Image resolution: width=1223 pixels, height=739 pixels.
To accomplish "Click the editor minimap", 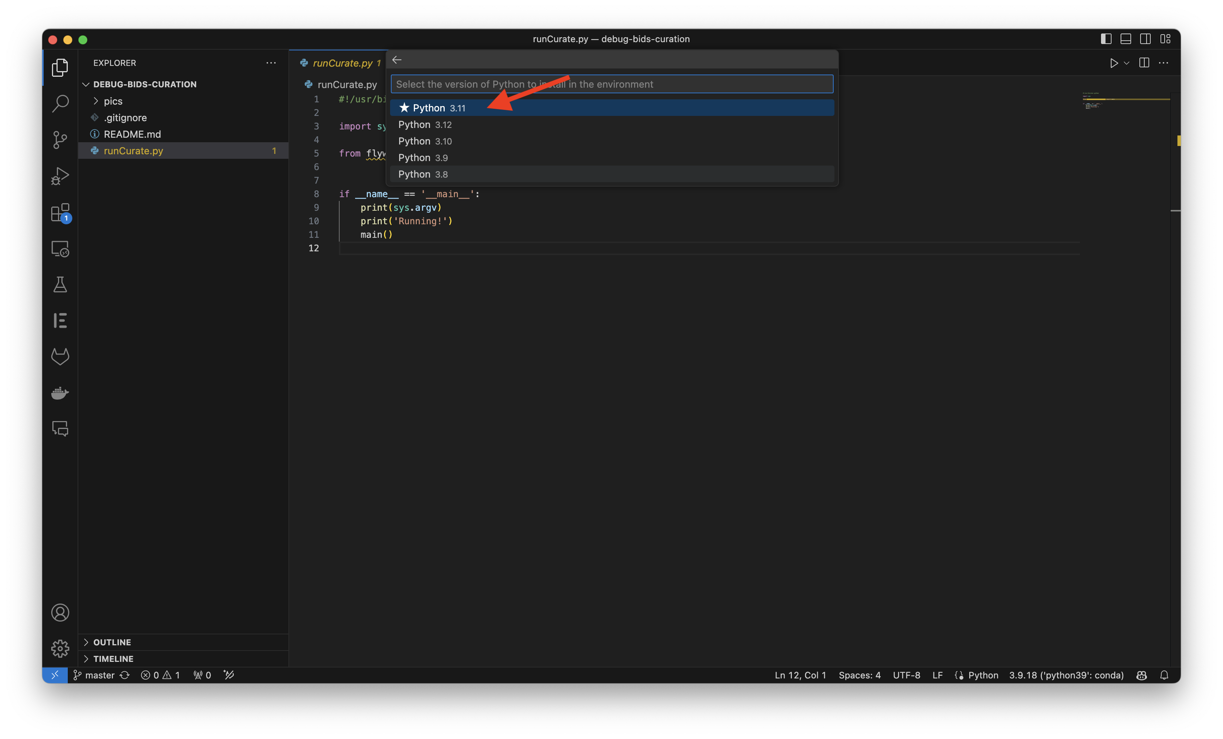I will (x=1126, y=100).
